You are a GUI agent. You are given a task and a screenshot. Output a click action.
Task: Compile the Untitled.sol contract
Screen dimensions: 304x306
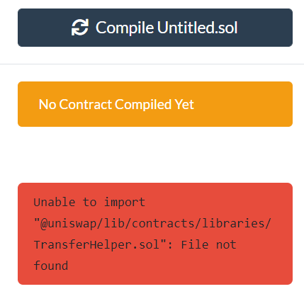point(155,28)
